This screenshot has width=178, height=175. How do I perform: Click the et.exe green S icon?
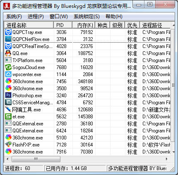tap(8, 117)
